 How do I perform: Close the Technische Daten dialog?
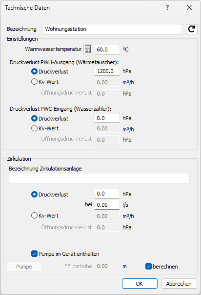(x=189, y=7)
